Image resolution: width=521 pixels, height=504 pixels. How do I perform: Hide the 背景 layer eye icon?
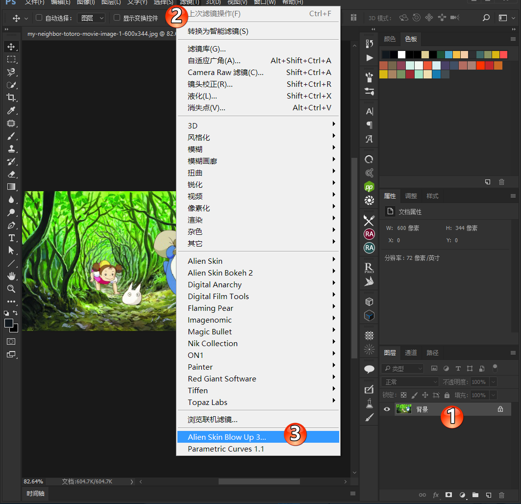tap(387, 409)
